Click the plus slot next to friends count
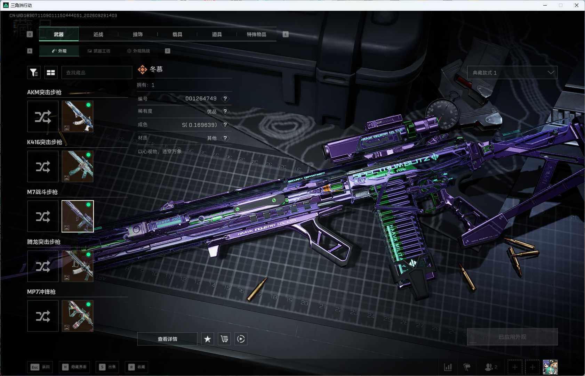Viewport: 585px width, 376px height. click(515, 367)
